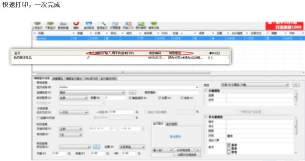Tick the checkbox of the selected blue row

(x=35, y=38)
